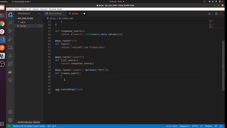Change end of line via LF

click(201, 126)
